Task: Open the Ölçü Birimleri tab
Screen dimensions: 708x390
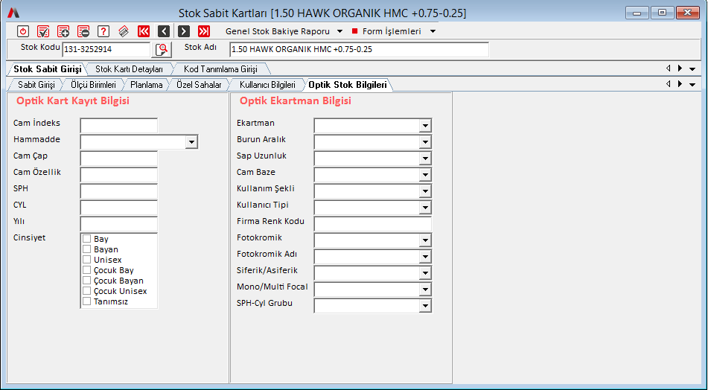Action: 93,85
